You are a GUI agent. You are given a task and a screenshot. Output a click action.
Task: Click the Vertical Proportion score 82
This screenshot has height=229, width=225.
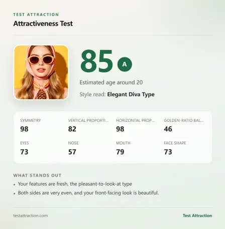72,129
